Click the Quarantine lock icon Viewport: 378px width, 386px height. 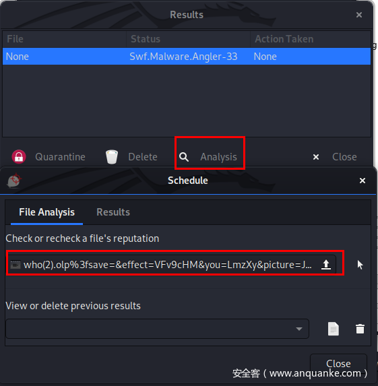(x=19, y=156)
